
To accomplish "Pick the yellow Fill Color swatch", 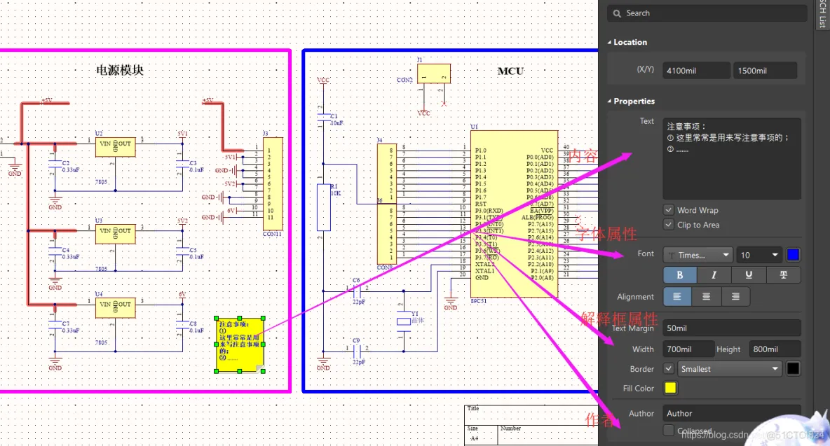I will [670, 388].
